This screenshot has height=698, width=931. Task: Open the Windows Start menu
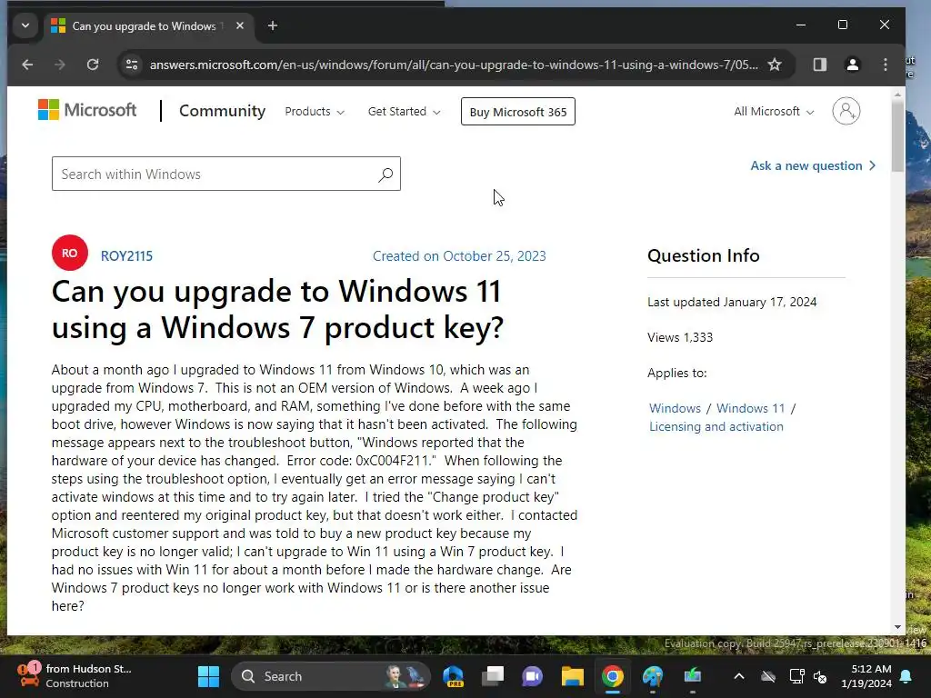pyautogui.click(x=208, y=676)
